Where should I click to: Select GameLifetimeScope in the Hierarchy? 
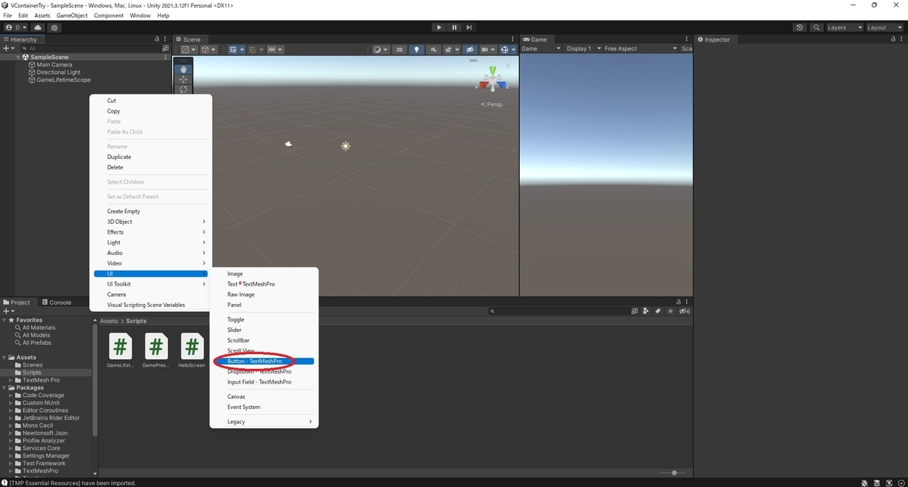(x=64, y=80)
